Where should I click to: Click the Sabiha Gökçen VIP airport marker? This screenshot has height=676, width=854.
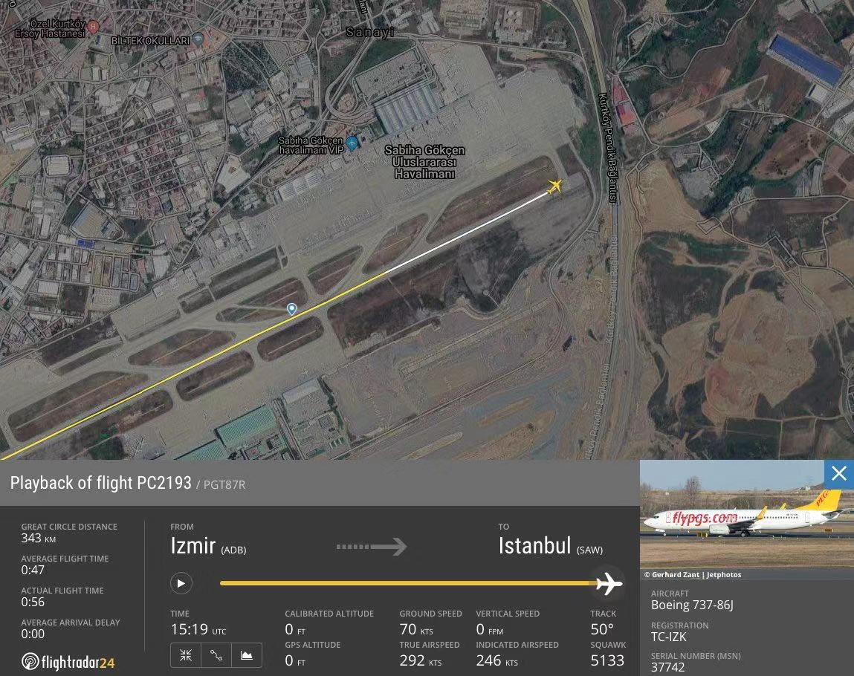pyautogui.click(x=352, y=143)
